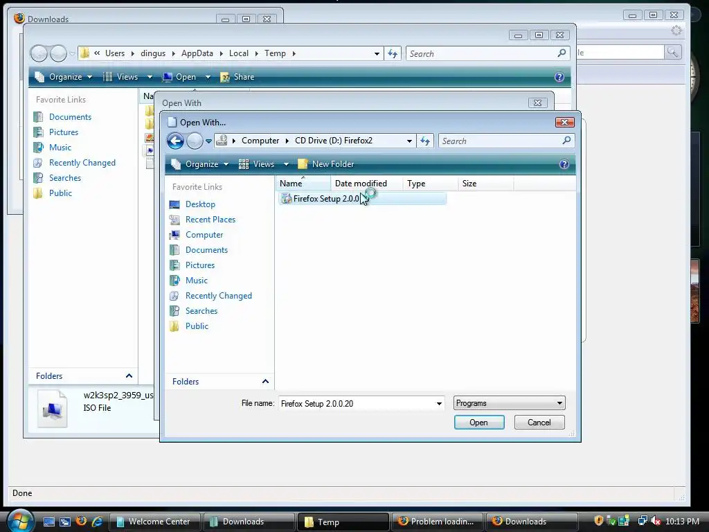Image resolution: width=709 pixels, height=532 pixels.
Task: Sort by Date modified column header
Action: [367, 183]
